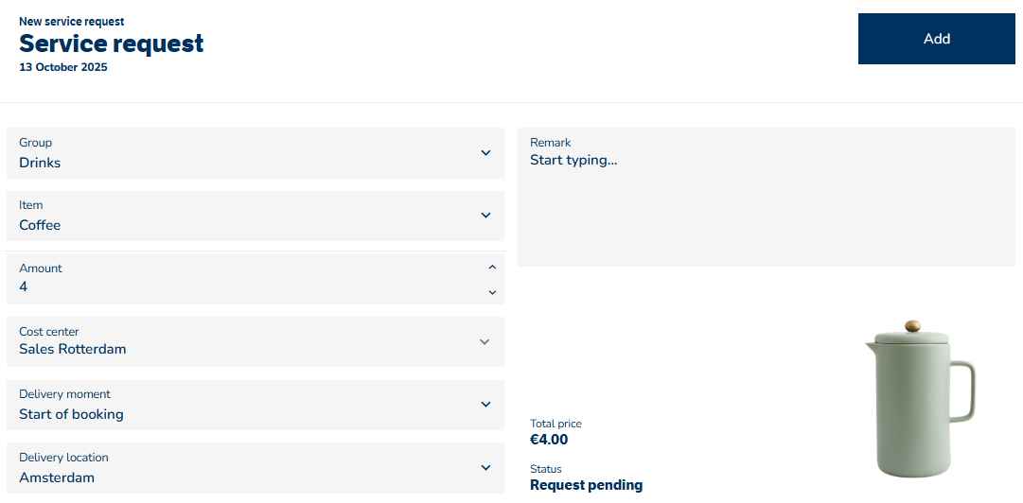Open the Item dropdown arrow
This screenshot has width=1023, height=503.
point(485,216)
